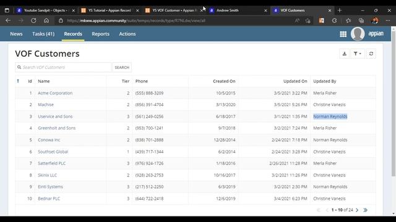Open the Reports menu item
The image size is (396, 222).
(100, 34)
